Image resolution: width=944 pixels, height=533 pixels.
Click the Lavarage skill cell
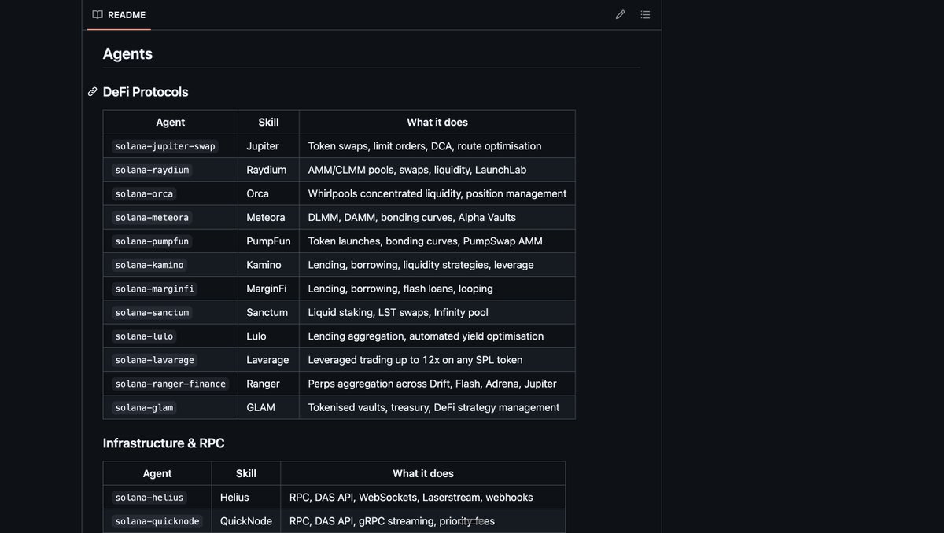tap(267, 360)
